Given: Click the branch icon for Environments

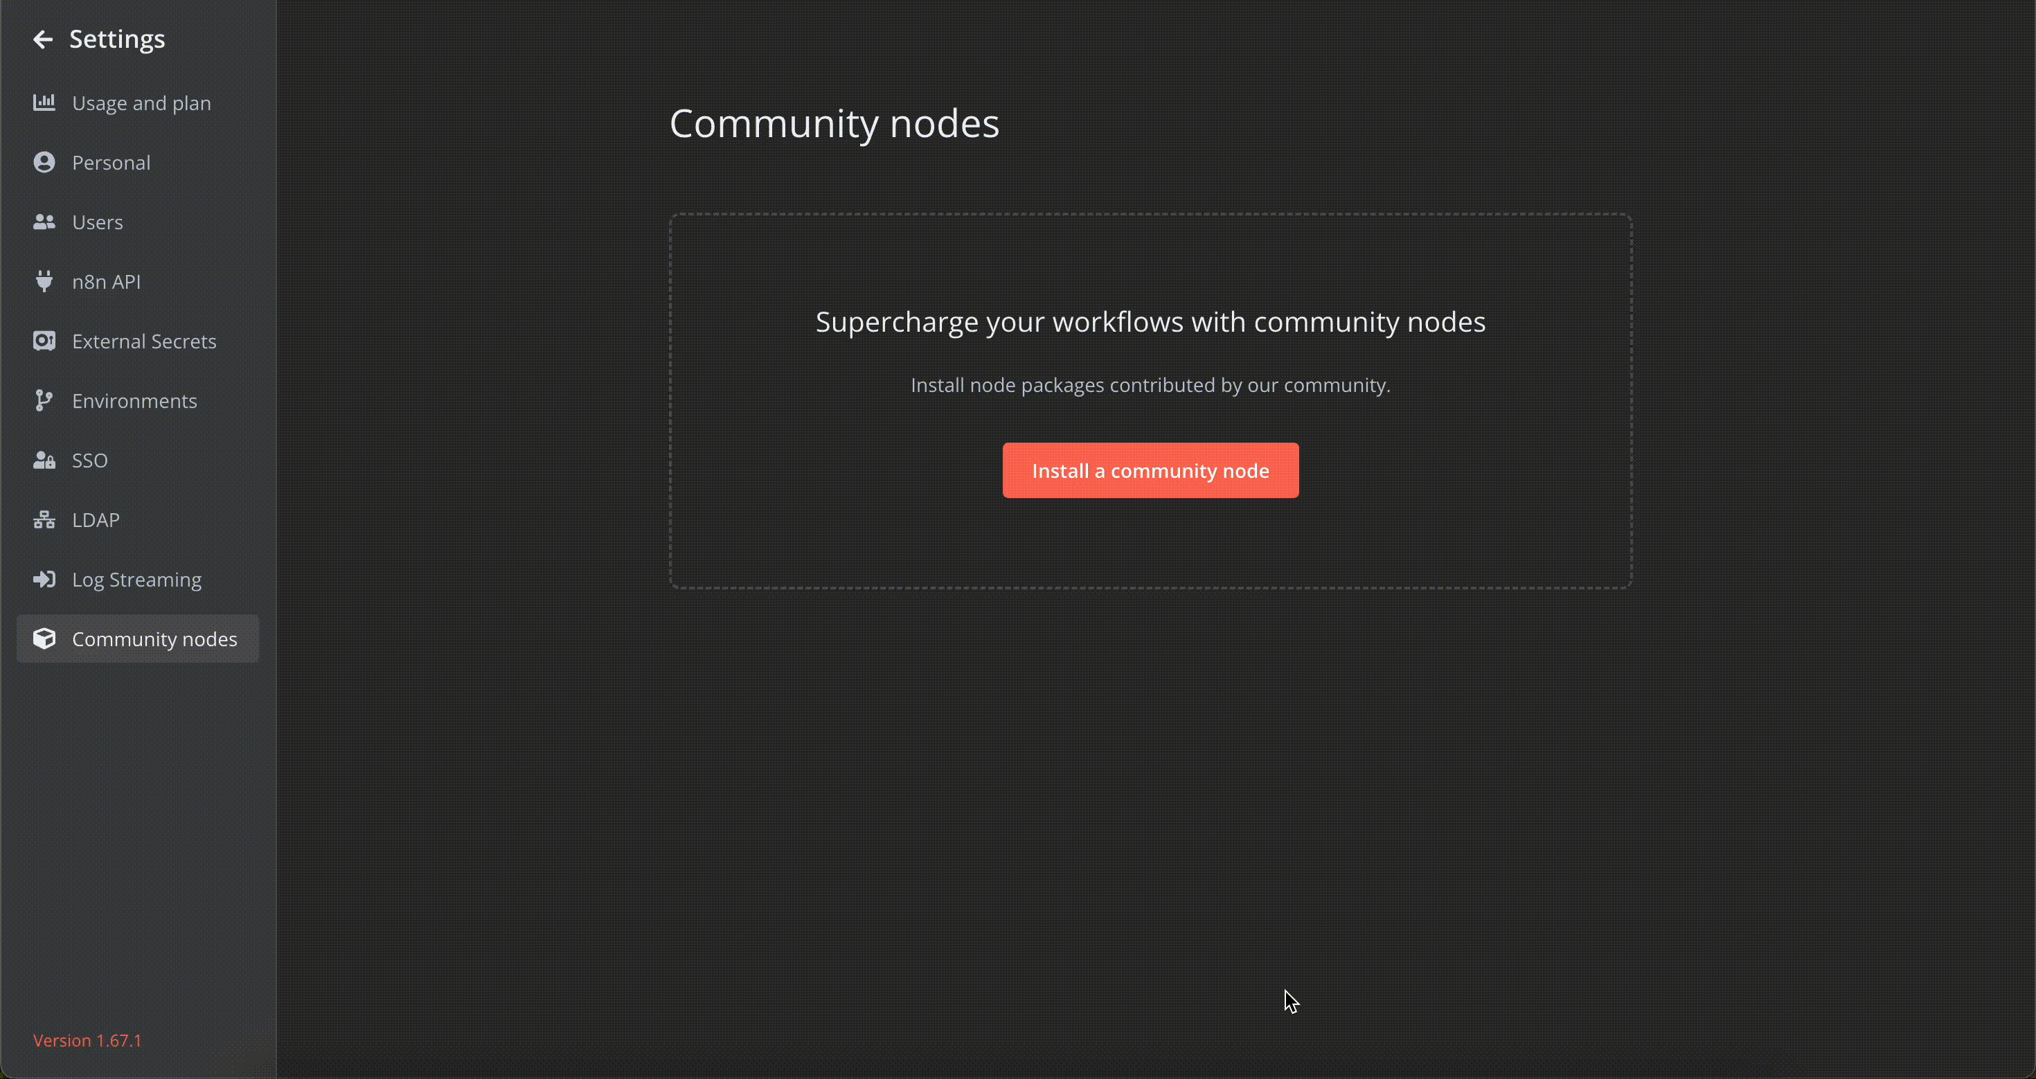Looking at the screenshot, I should coord(44,401).
